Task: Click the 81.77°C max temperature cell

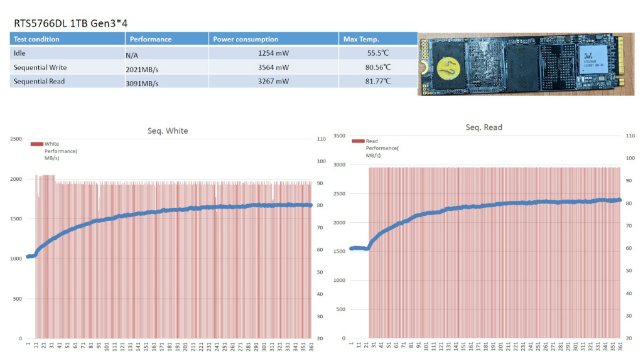Action: 378,81
